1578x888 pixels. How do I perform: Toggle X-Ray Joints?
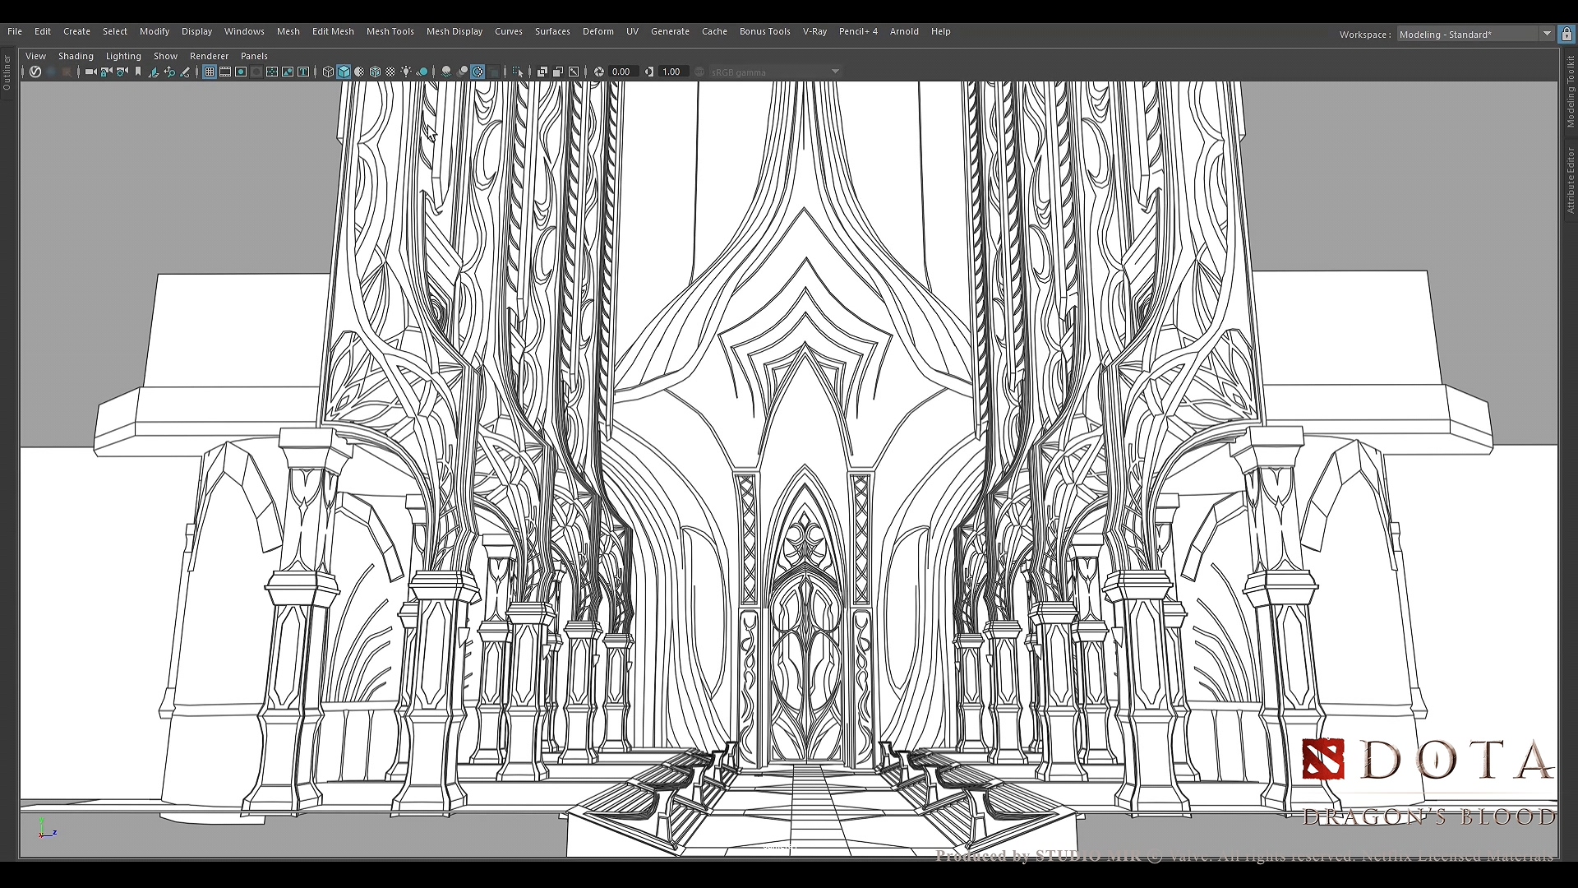click(574, 72)
